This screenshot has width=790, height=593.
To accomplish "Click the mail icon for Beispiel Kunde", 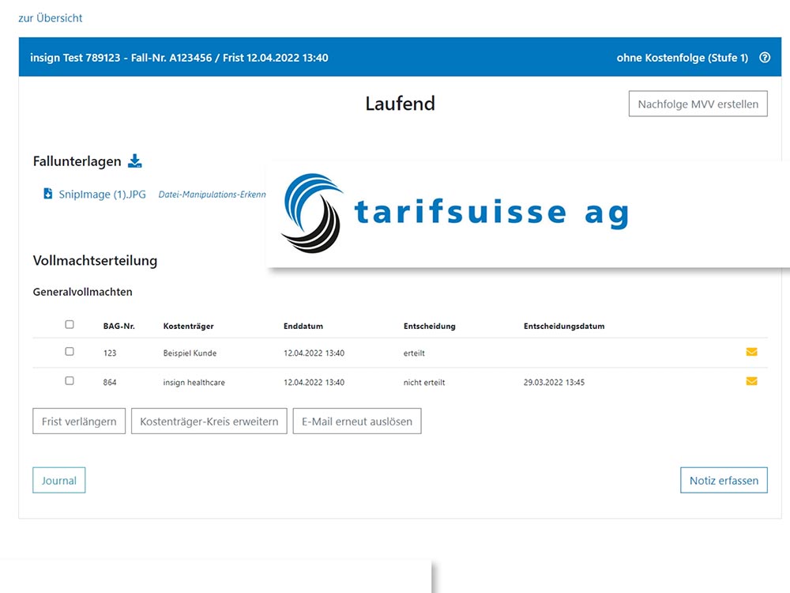I will click(x=751, y=352).
